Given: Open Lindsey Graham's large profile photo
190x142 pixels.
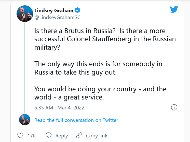Looking at the screenshot, I should 24,14.
